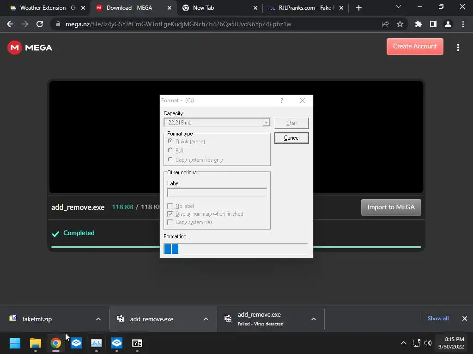This screenshot has height=354, width=473.
Task: Open the MEGA page three-dot menu
Action: coord(458,47)
